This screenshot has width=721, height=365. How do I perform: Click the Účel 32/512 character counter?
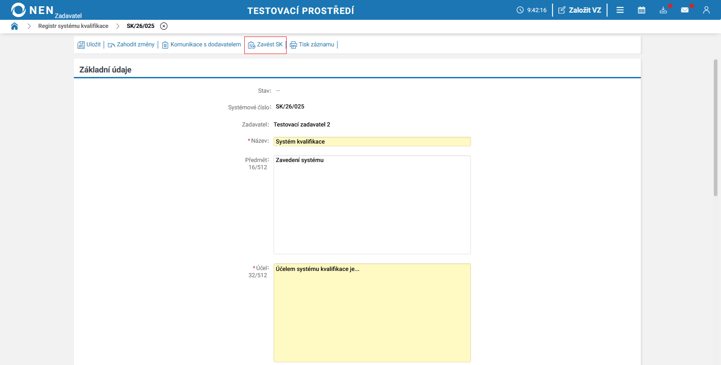tap(258, 275)
